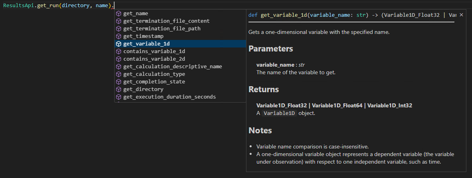This screenshot has height=178, width=472.
Task: Select get_execution_duration_seconds completion item
Action: pyautogui.click(x=169, y=97)
